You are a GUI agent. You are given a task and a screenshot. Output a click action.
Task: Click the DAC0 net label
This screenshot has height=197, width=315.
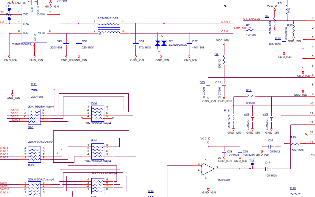(x=15, y=110)
